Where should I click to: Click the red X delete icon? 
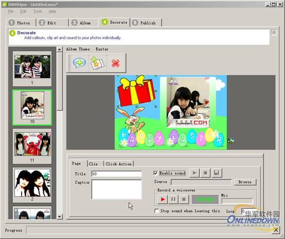(x=115, y=63)
